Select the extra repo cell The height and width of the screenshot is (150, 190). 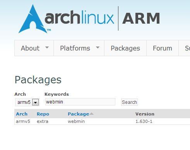(x=43, y=121)
